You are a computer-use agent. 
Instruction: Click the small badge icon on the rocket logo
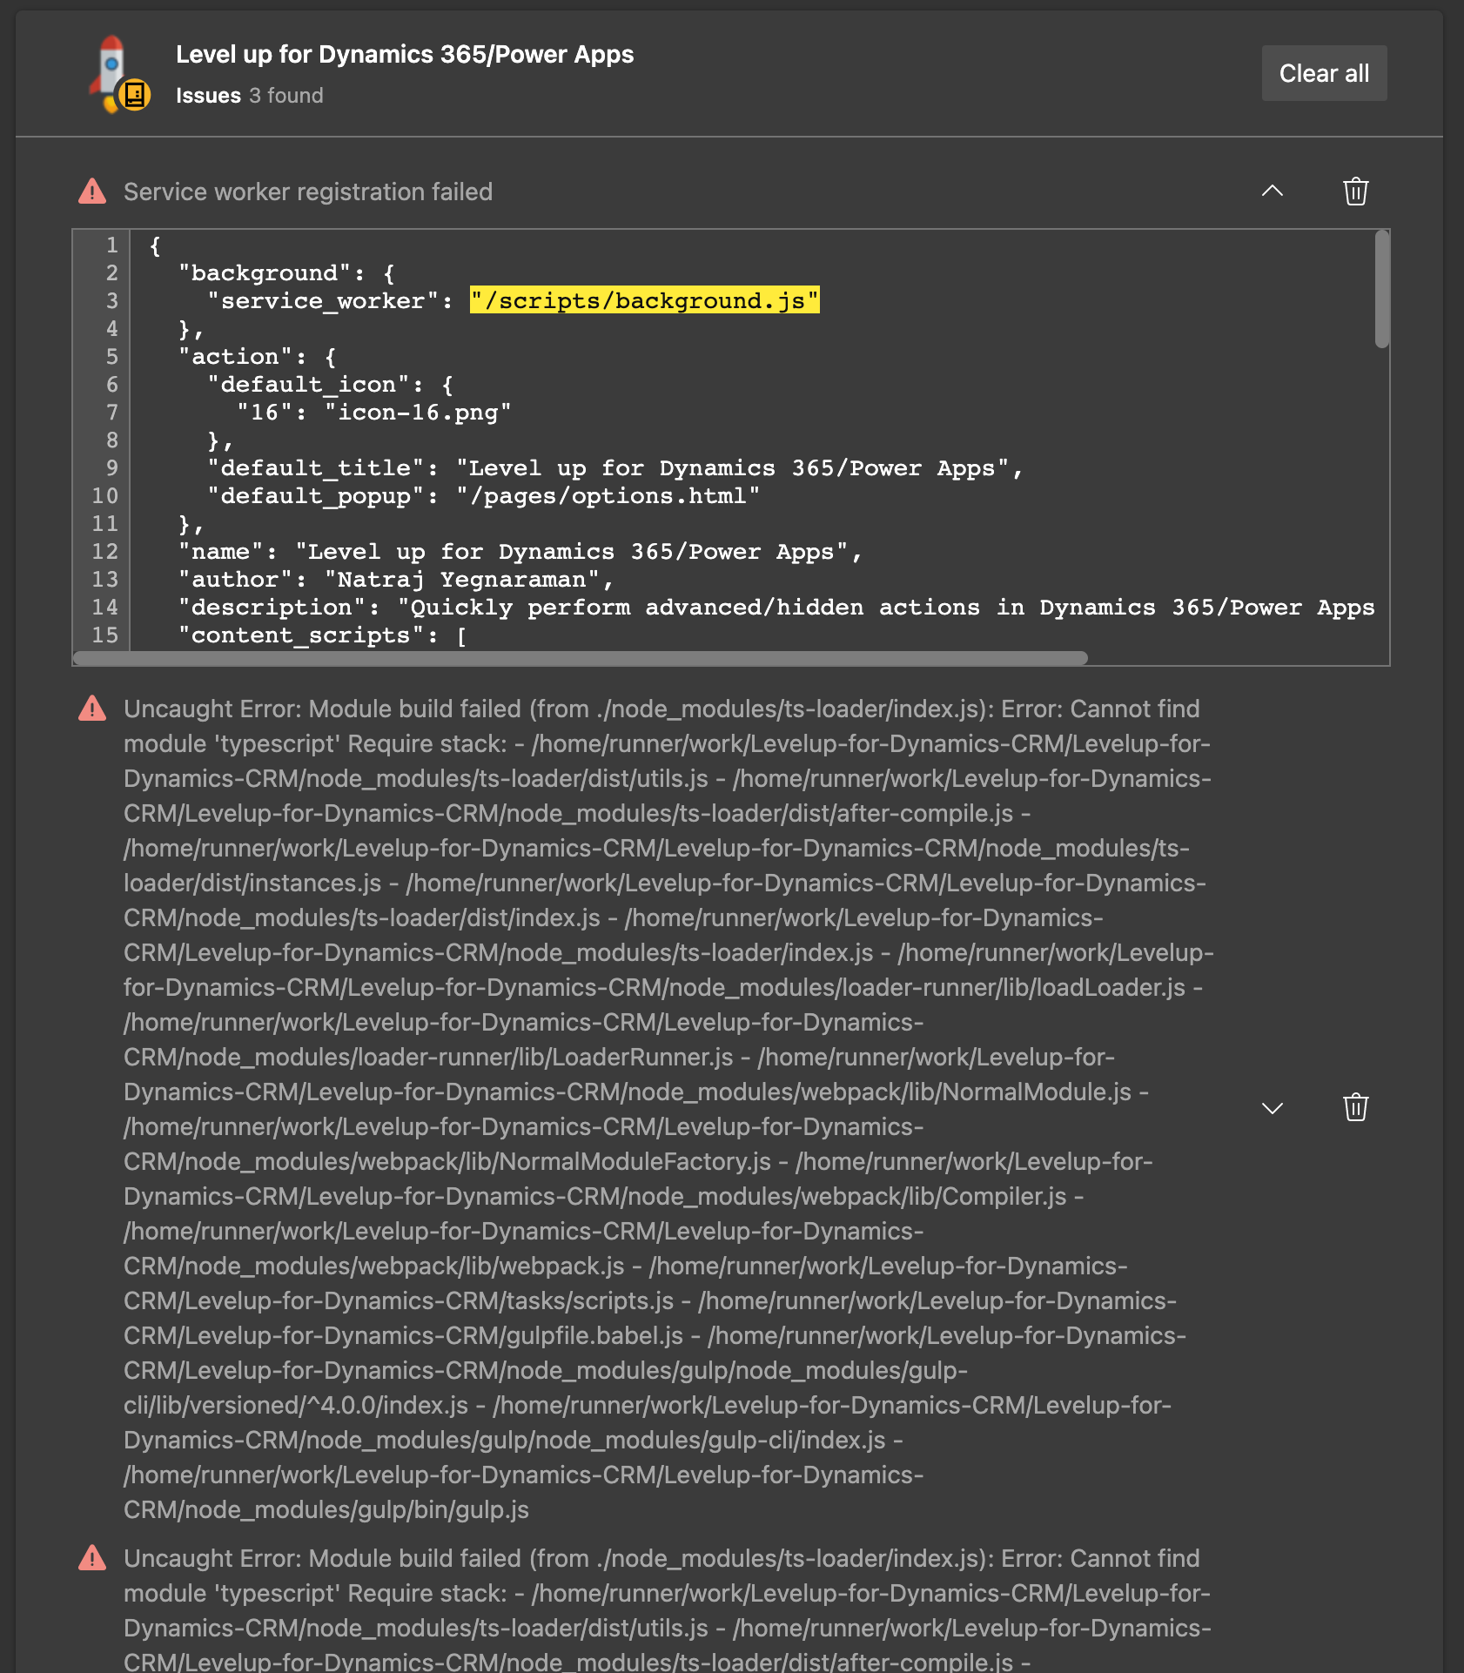[135, 93]
